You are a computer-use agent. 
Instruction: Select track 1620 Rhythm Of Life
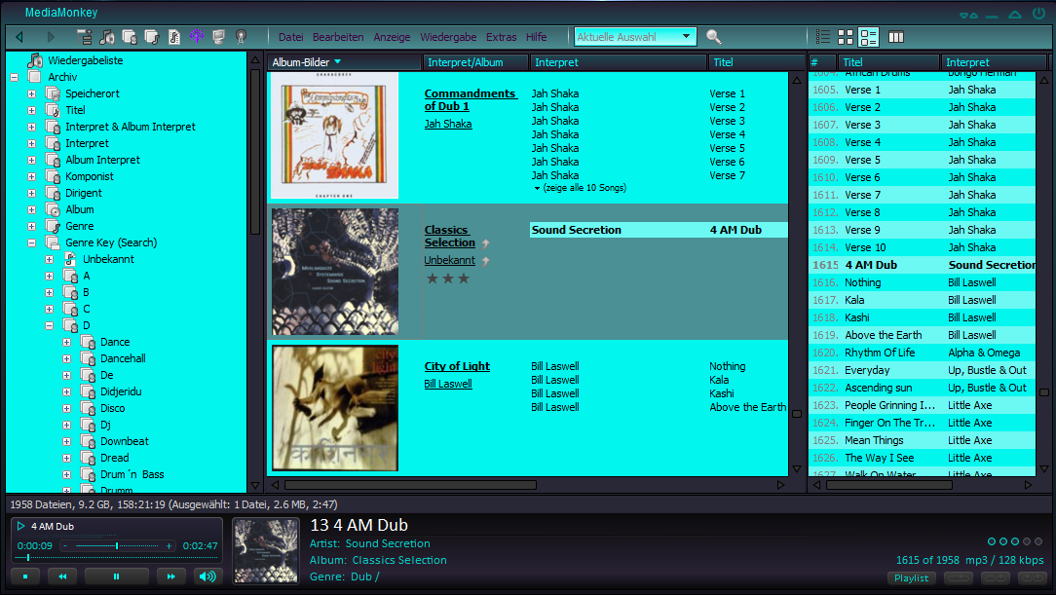coord(922,353)
